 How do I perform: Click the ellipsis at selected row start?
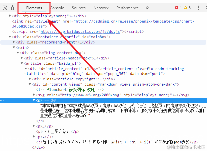[x=2, y=101]
